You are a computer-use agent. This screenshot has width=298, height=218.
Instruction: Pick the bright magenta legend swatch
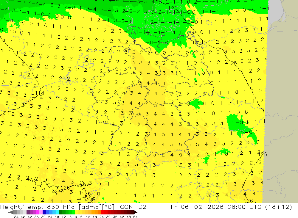(38, 212)
